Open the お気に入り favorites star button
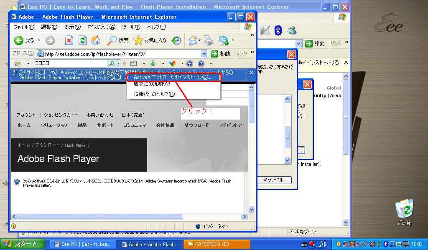 coord(150,40)
